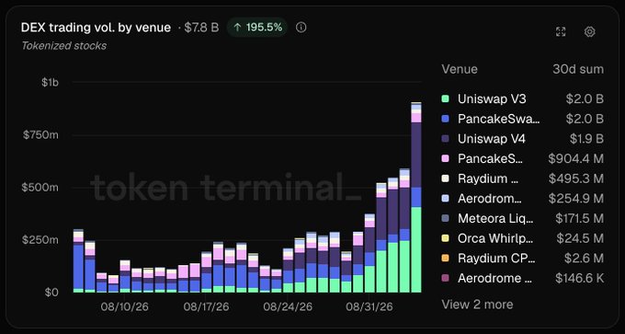The height and width of the screenshot is (334, 625).
Task: Click the tallest bar at chart's right end
Action: point(416,198)
